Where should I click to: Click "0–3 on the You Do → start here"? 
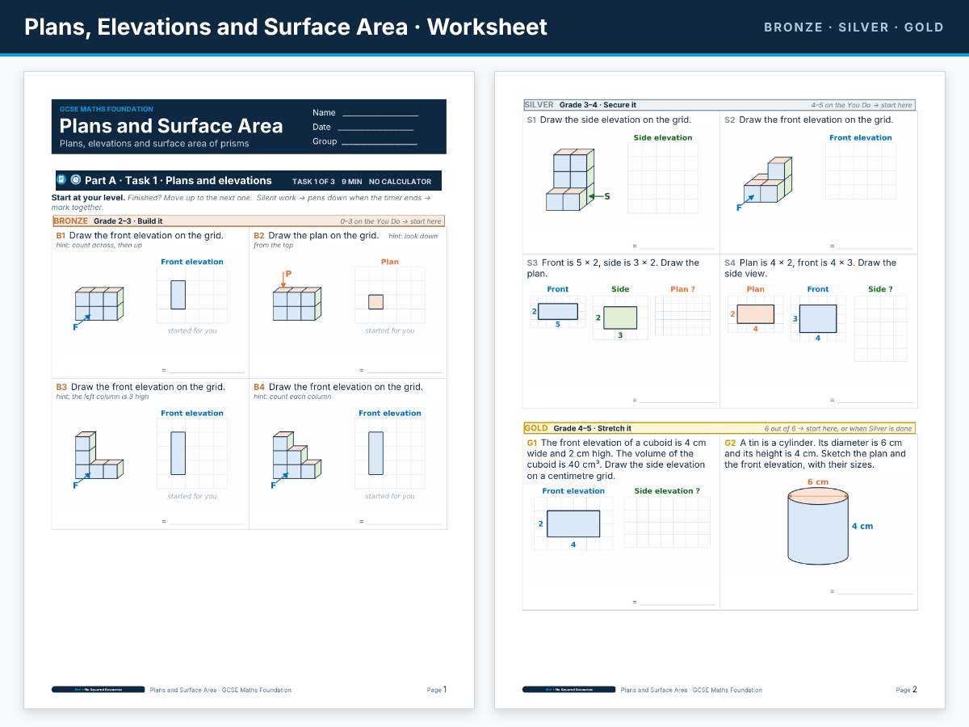tap(391, 221)
